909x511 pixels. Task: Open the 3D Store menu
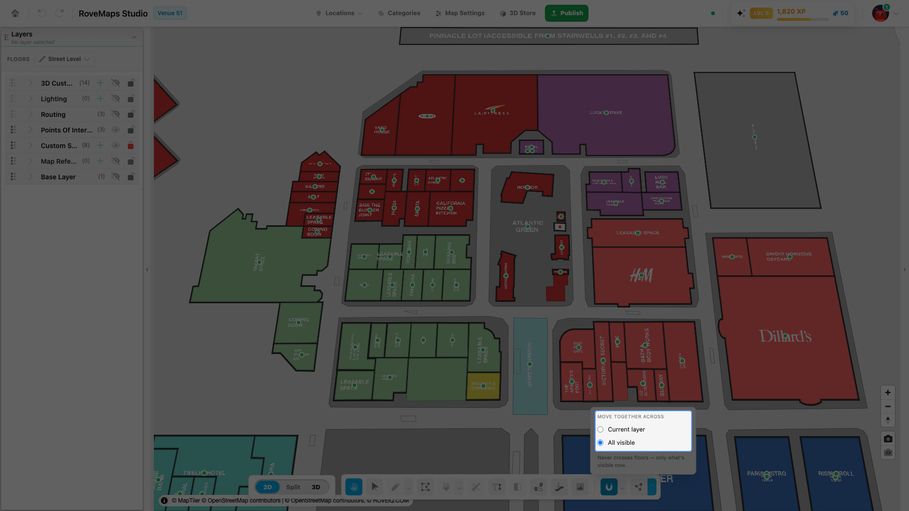pyautogui.click(x=517, y=13)
